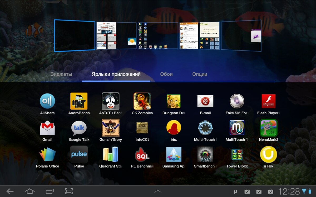Tap the Wi-Fi signal status icon
This screenshot has width=316, height=197.
304,191
